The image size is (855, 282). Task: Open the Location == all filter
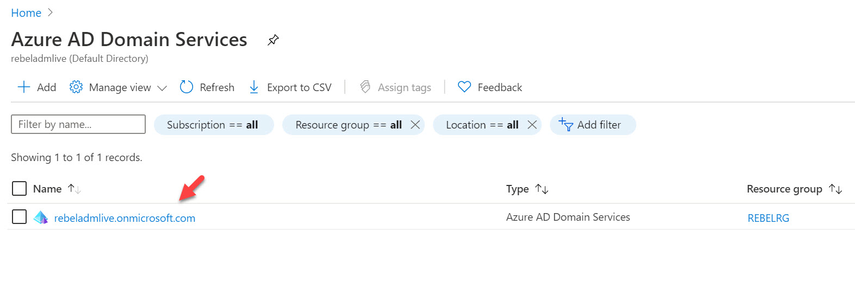click(481, 125)
